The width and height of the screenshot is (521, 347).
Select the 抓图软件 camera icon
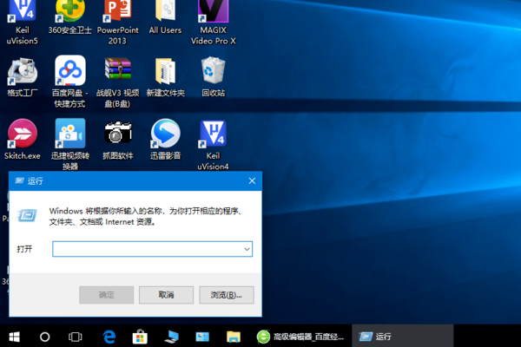coord(117,134)
